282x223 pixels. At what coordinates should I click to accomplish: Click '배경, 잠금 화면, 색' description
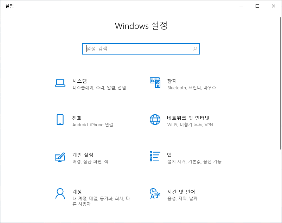click(90, 161)
